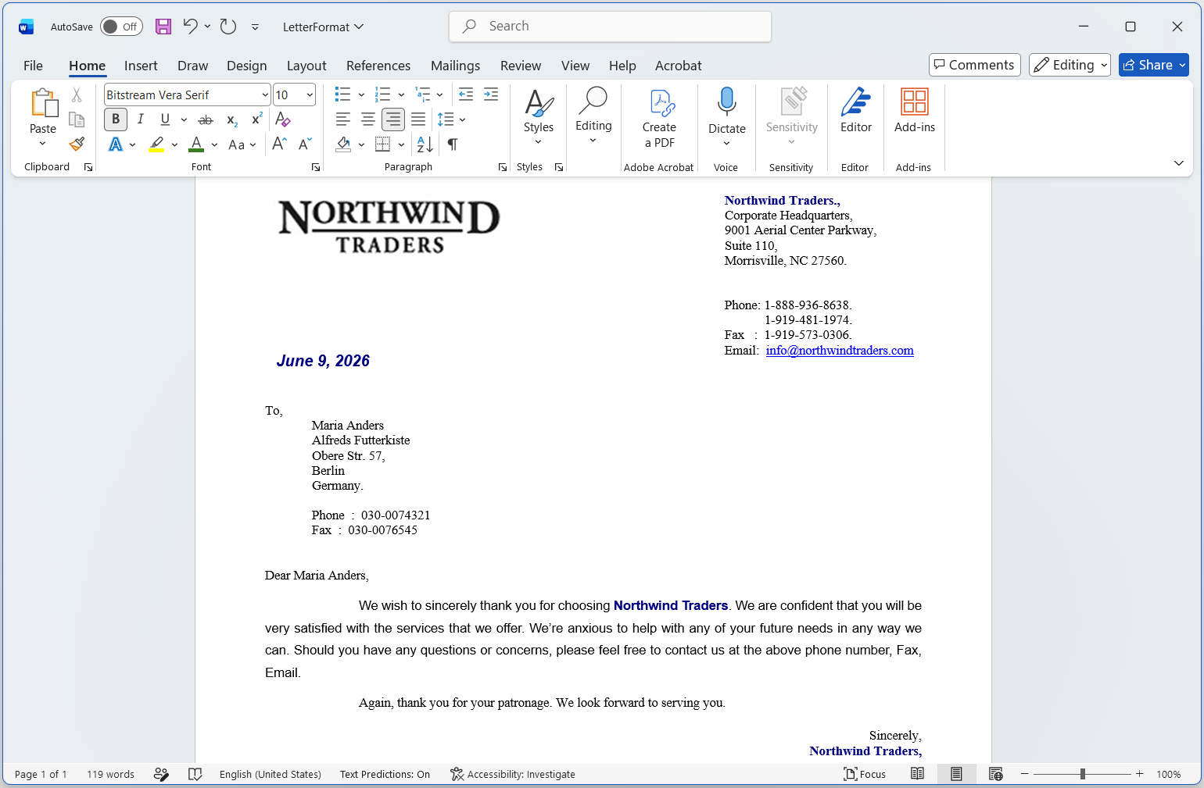This screenshot has width=1204, height=788.
Task: Click Accessibility: Investigate in status bar
Action: 513,774
